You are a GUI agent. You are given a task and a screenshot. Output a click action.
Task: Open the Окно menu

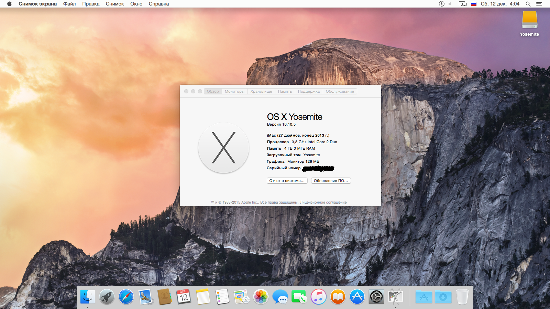(136, 4)
